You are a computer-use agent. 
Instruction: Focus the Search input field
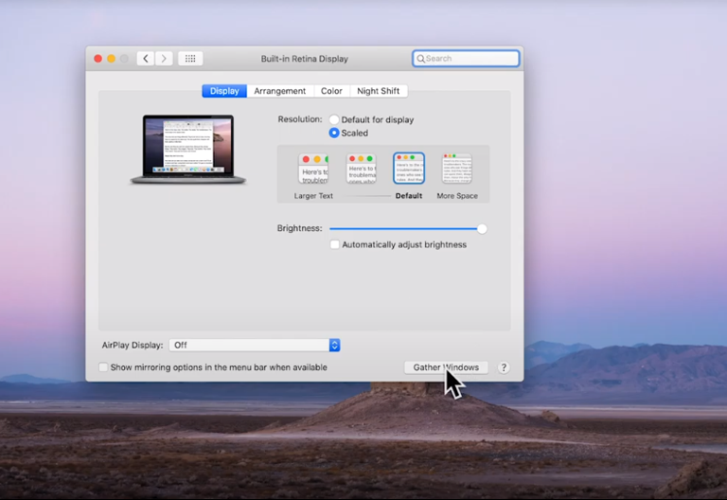pos(466,59)
